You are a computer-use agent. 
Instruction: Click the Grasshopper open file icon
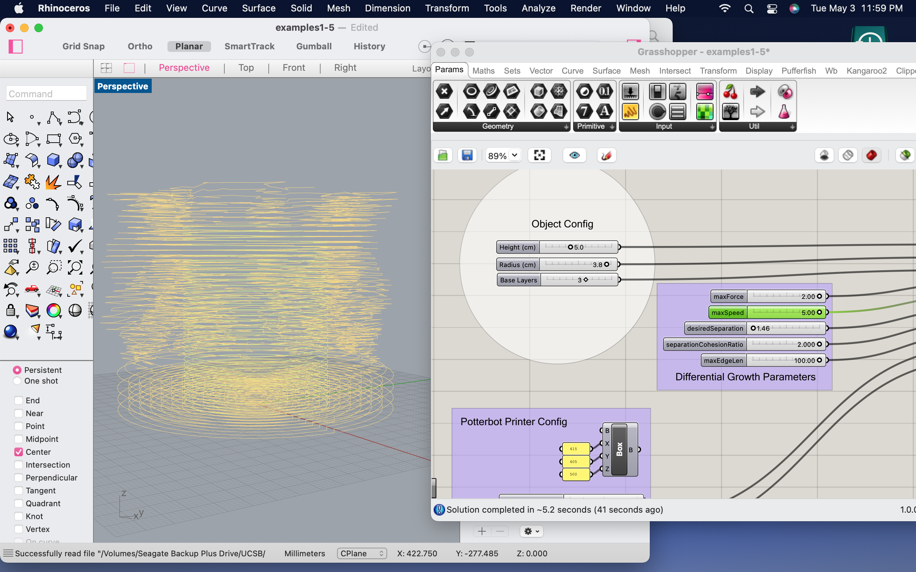(443, 156)
